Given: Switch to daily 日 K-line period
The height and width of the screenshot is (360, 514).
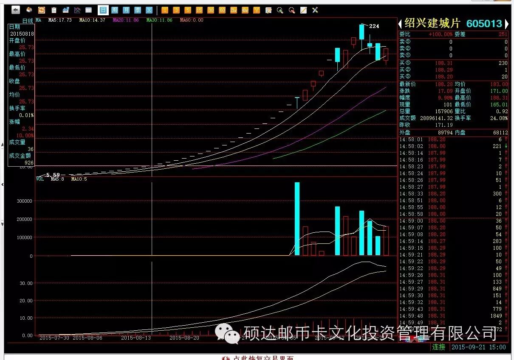Looking at the screenshot, I should coord(103,10).
